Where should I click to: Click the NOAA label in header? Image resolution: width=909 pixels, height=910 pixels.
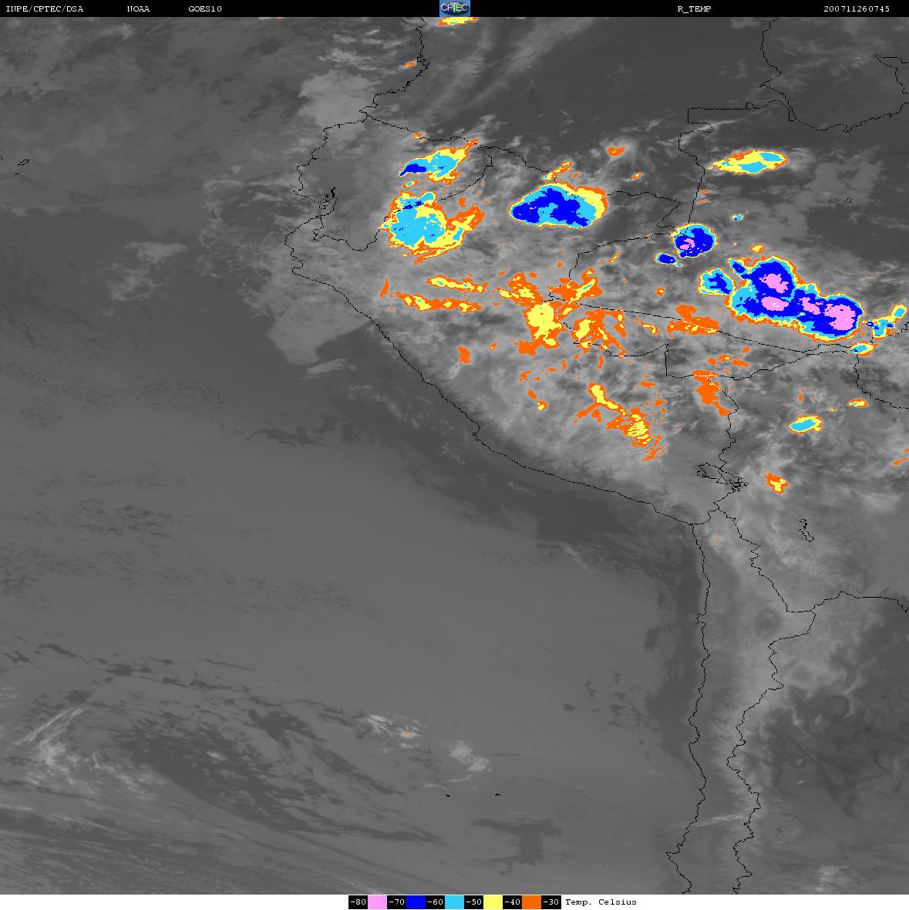138,8
